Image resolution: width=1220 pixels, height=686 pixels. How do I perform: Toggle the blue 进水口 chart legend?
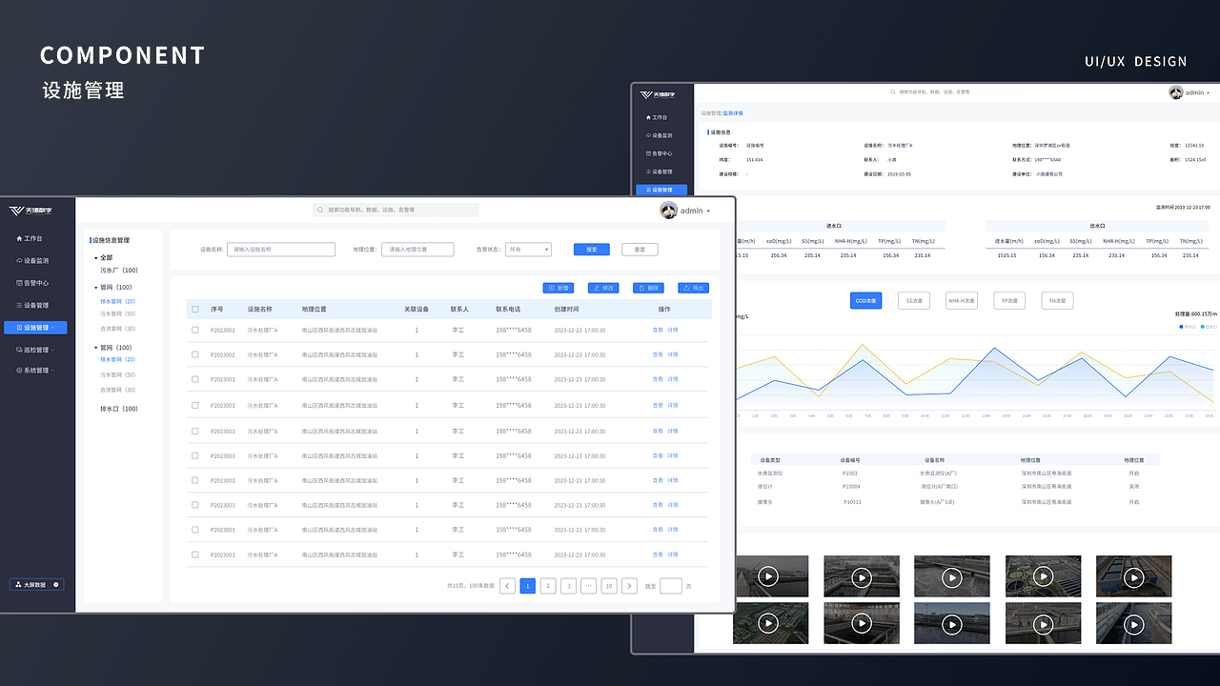1187,326
